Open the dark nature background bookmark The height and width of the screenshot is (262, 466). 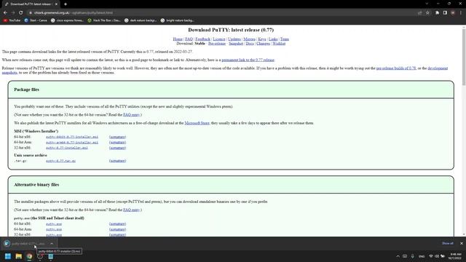click(141, 20)
